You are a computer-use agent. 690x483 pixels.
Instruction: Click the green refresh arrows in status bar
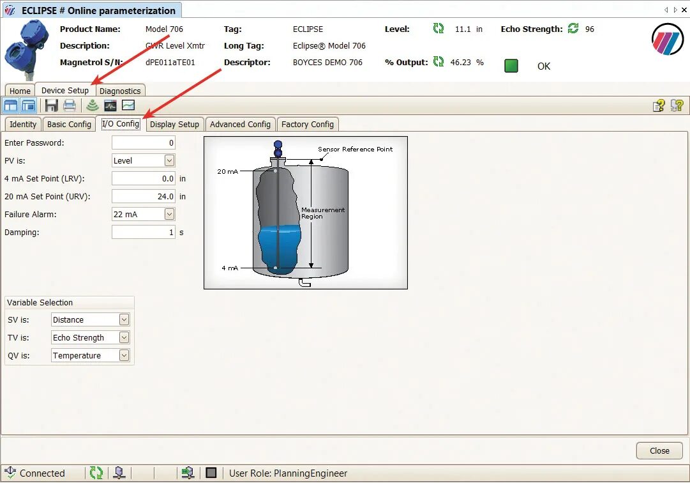(96, 473)
